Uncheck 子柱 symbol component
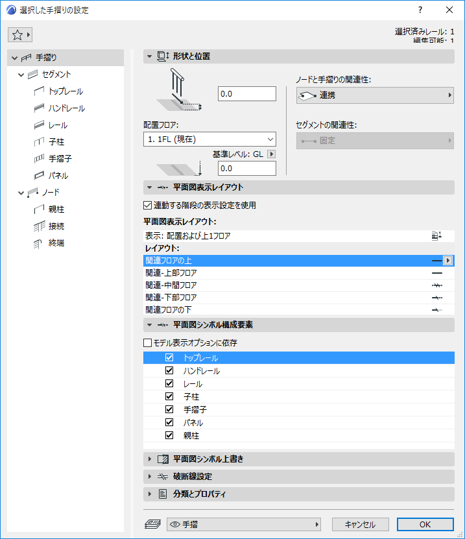 (x=169, y=397)
